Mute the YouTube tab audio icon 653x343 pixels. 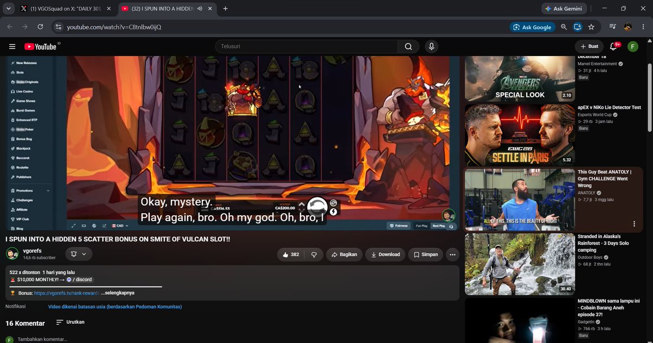[x=200, y=9]
